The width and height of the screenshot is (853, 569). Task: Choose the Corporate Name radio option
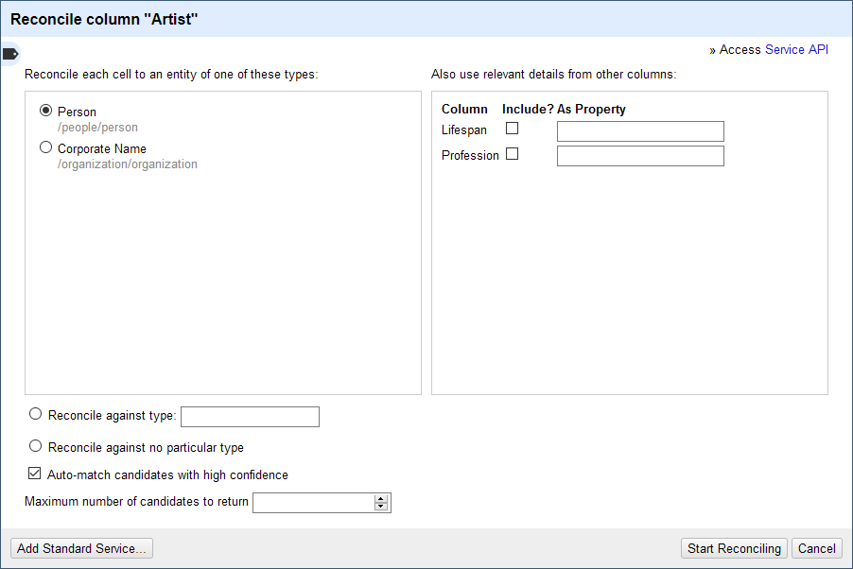coord(45,147)
